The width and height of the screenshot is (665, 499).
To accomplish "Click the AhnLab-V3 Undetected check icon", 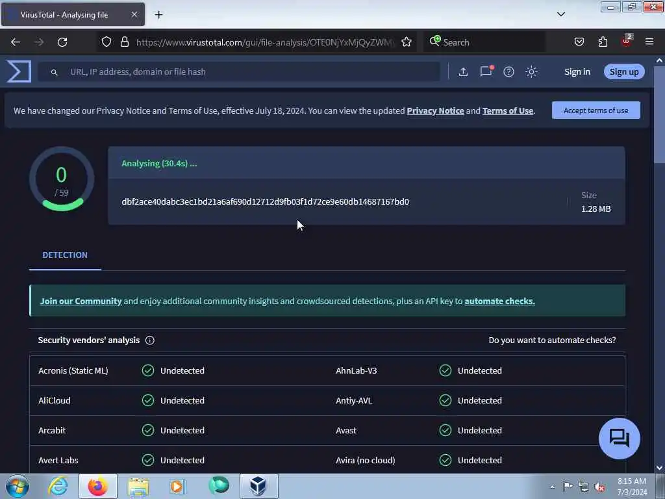I will tap(445, 370).
